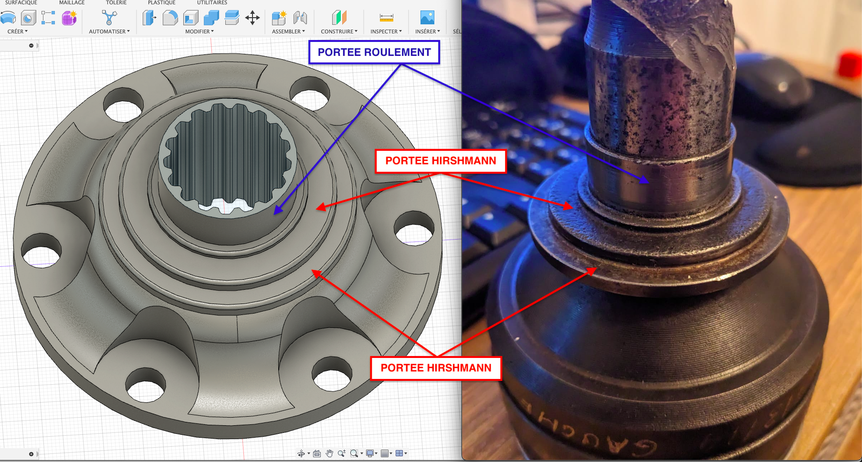Collapse the top-left browser panel toggle
Viewport: 862px width, 462px height.
coord(31,46)
